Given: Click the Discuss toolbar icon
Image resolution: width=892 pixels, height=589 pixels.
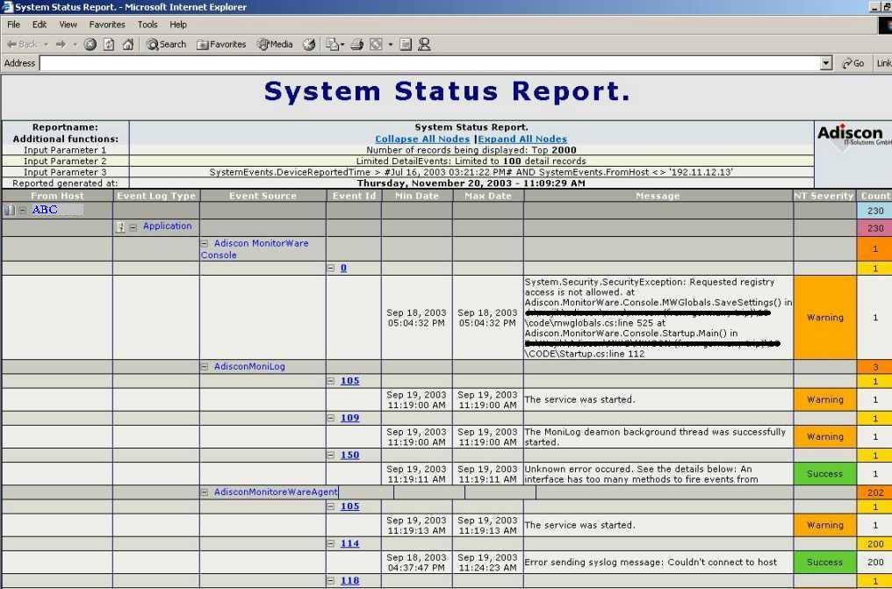Looking at the screenshot, I should click(406, 45).
